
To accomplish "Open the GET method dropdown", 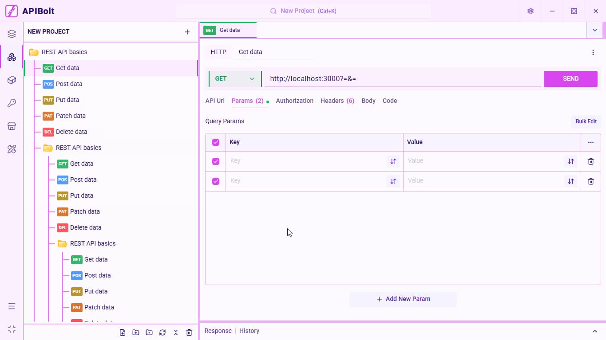I will [x=235, y=79].
